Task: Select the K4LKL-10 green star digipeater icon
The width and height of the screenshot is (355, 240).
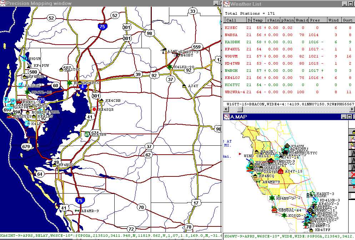Action: click(170, 67)
